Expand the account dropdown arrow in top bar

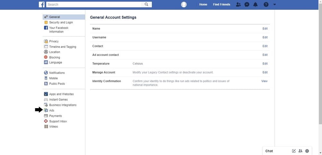click(274, 4)
